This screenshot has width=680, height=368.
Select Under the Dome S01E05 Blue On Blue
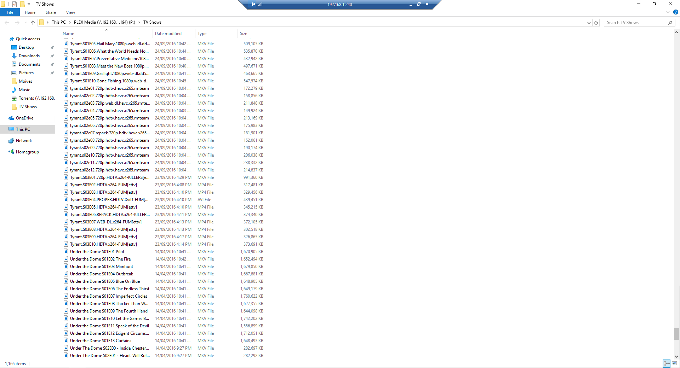point(105,281)
